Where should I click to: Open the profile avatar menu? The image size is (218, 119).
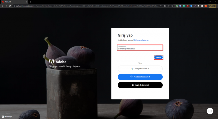206,6
